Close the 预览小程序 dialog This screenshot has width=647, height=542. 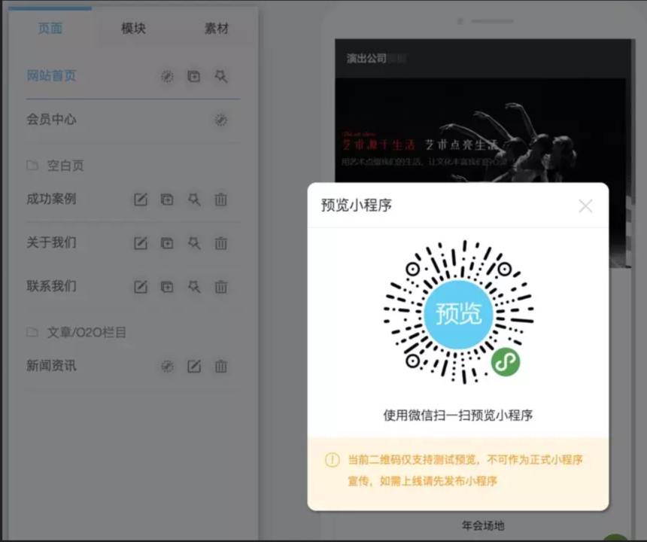(585, 206)
